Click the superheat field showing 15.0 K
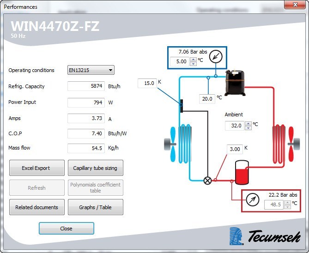This screenshot has height=253, width=309. 147,83
